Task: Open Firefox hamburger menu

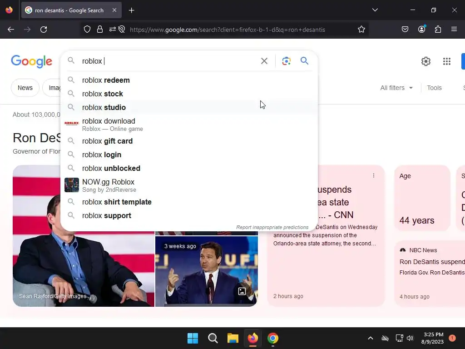Action: pyautogui.click(x=454, y=29)
